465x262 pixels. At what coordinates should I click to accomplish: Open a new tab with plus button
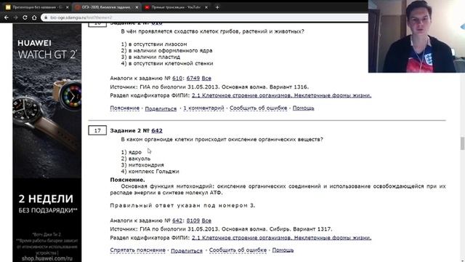pos(217,7)
